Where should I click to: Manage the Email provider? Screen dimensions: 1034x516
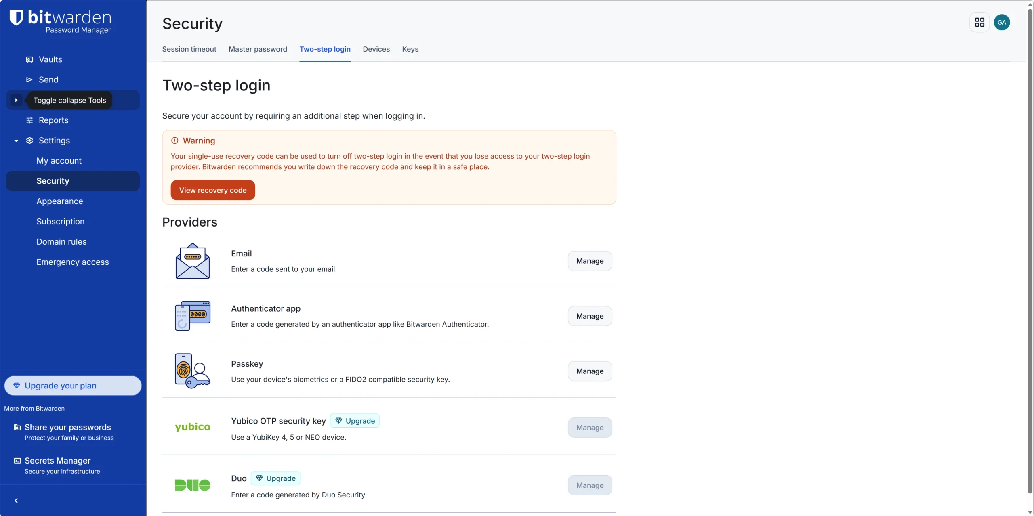click(590, 261)
